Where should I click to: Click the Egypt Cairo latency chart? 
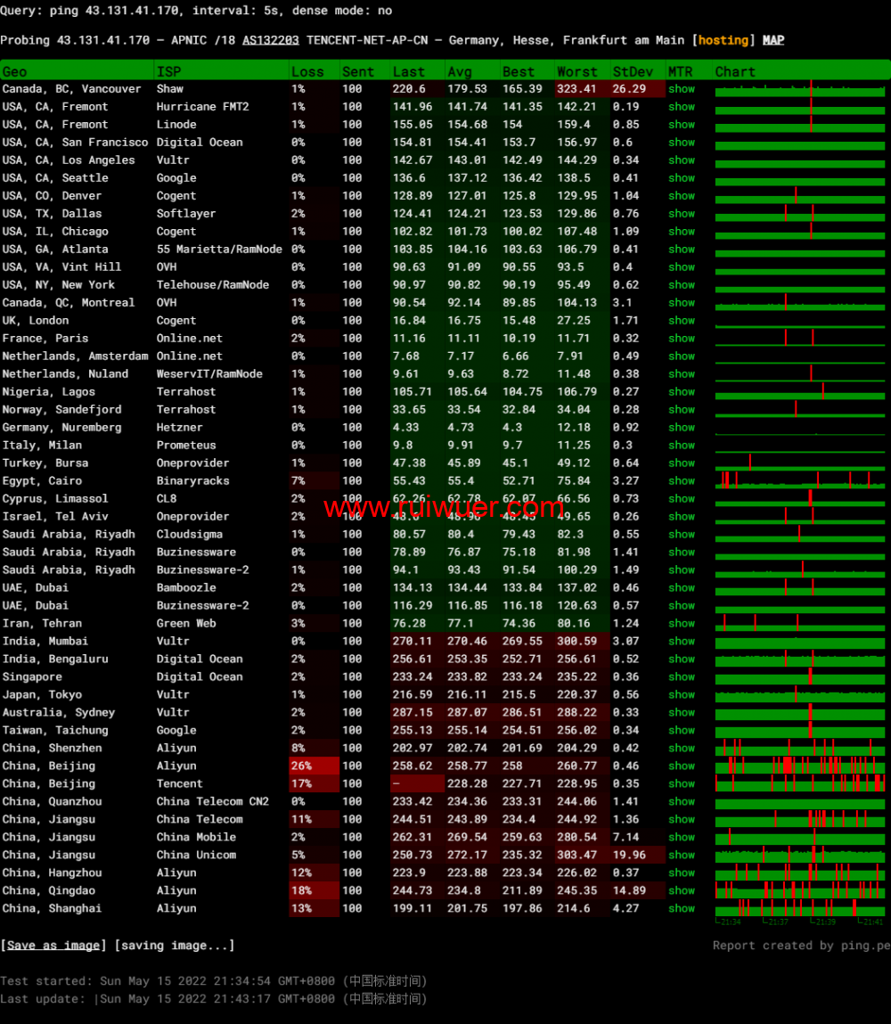coord(800,481)
